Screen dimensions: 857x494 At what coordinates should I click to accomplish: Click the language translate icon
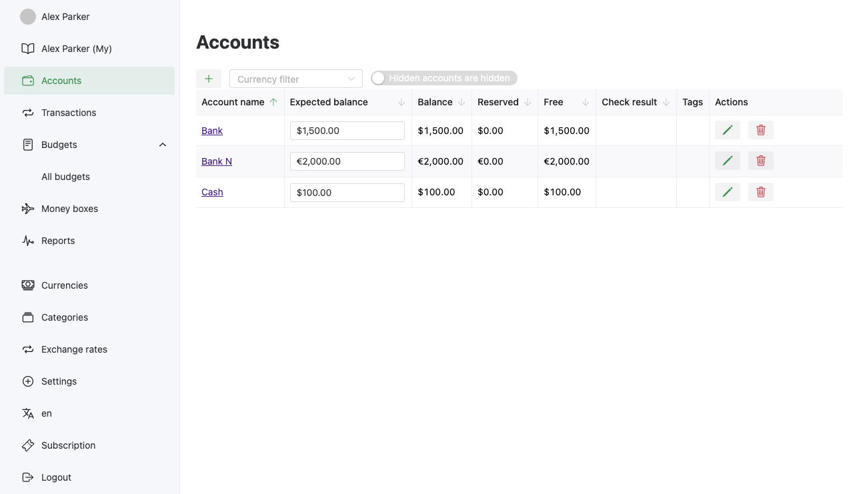(x=28, y=413)
